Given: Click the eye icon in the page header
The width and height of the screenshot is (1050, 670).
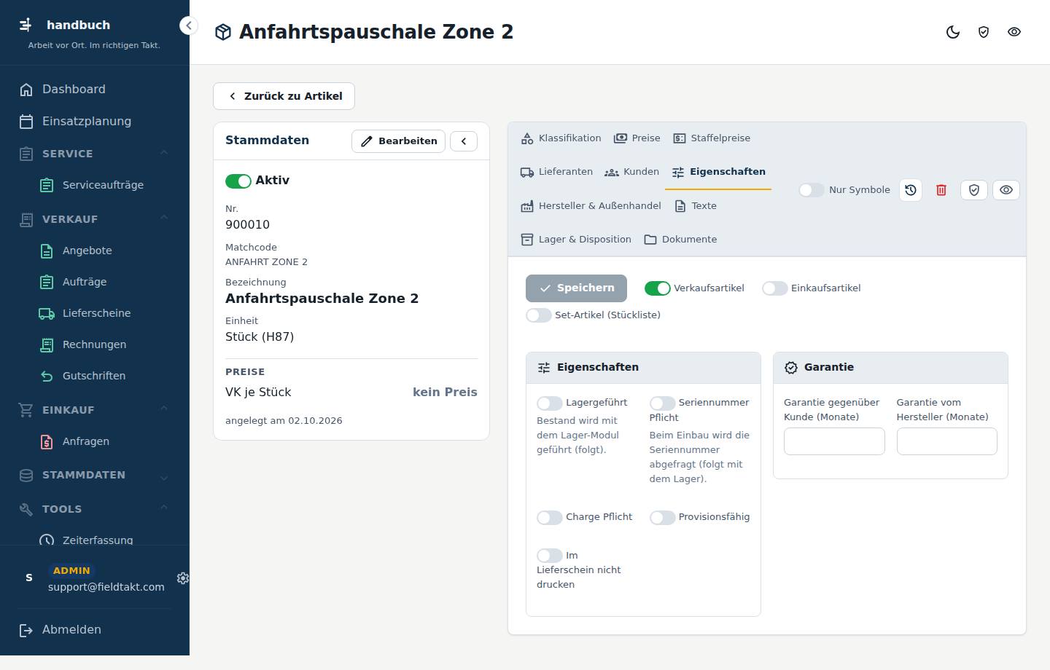Looking at the screenshot, I should click(x=1014, y=32).
